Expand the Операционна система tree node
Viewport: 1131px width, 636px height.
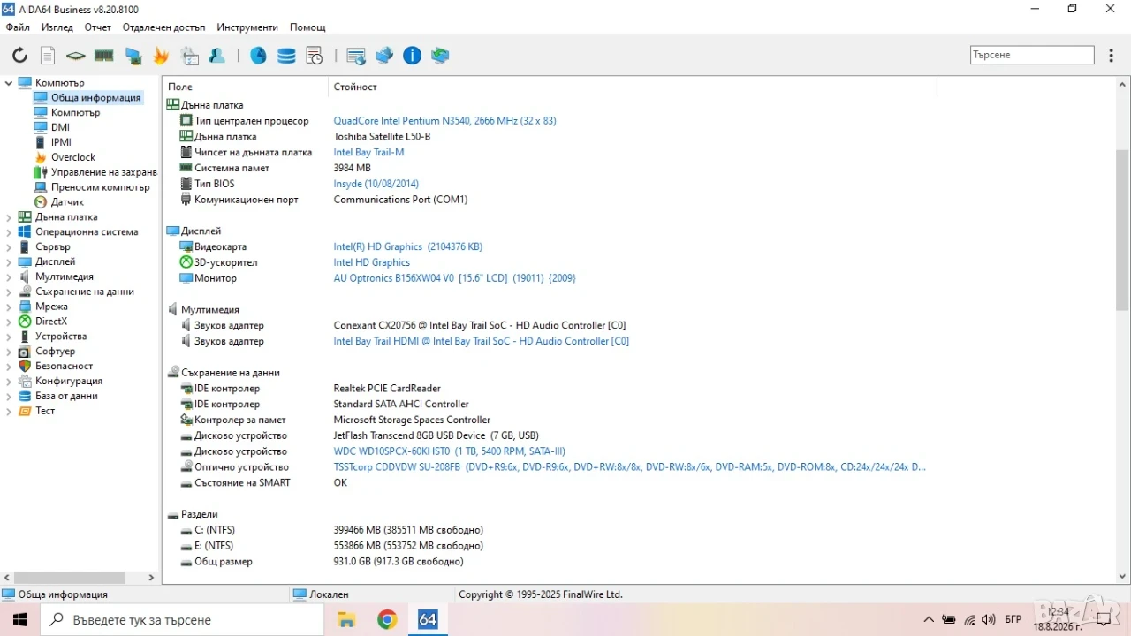click(9, 232)
